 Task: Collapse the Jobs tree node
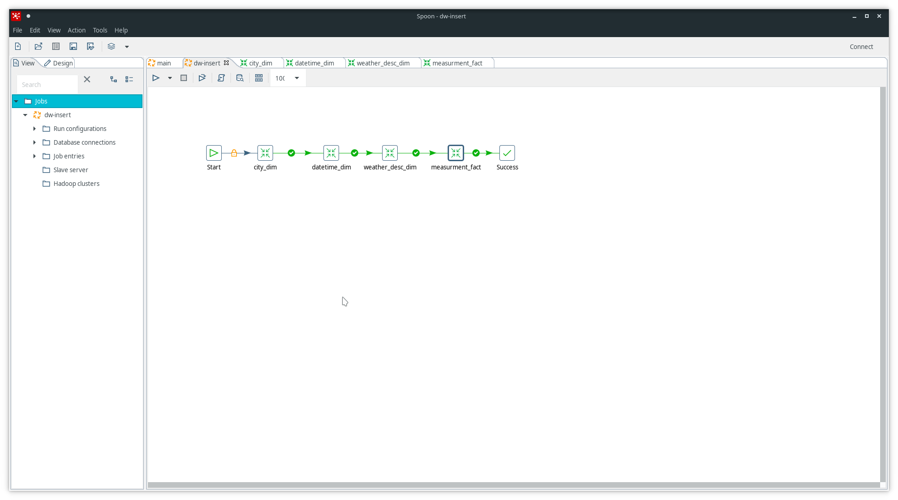pyautogui.click(x=16, y=101)
